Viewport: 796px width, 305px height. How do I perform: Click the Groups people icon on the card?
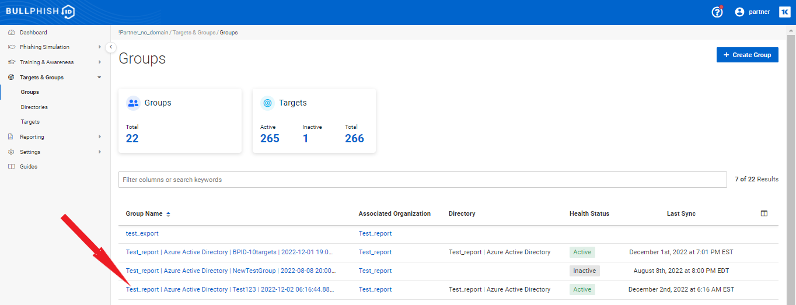[x=133, y=103]
